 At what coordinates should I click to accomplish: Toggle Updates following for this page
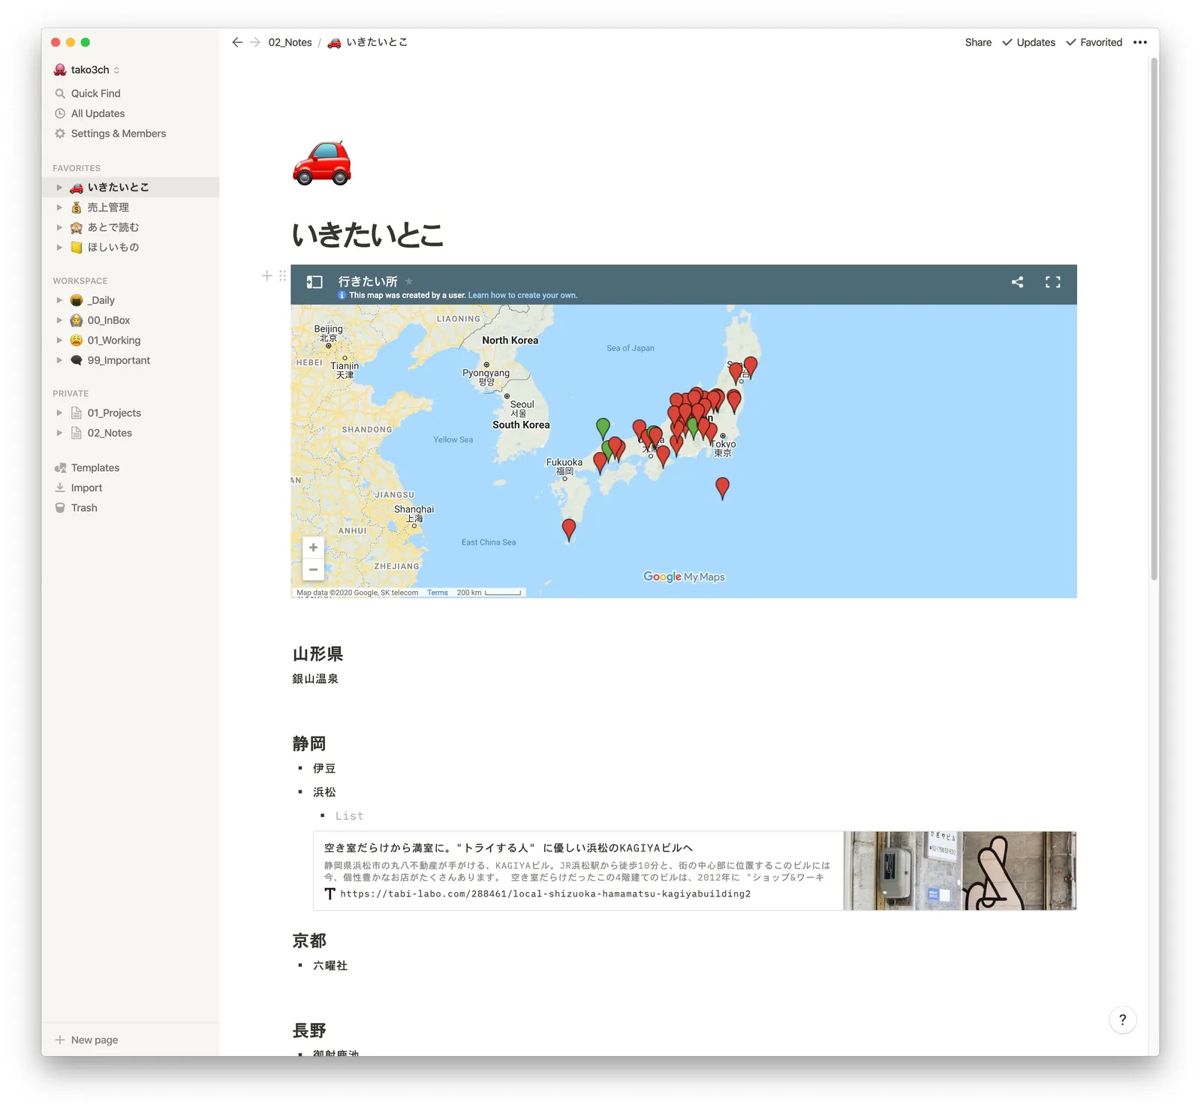(1028, 43)
